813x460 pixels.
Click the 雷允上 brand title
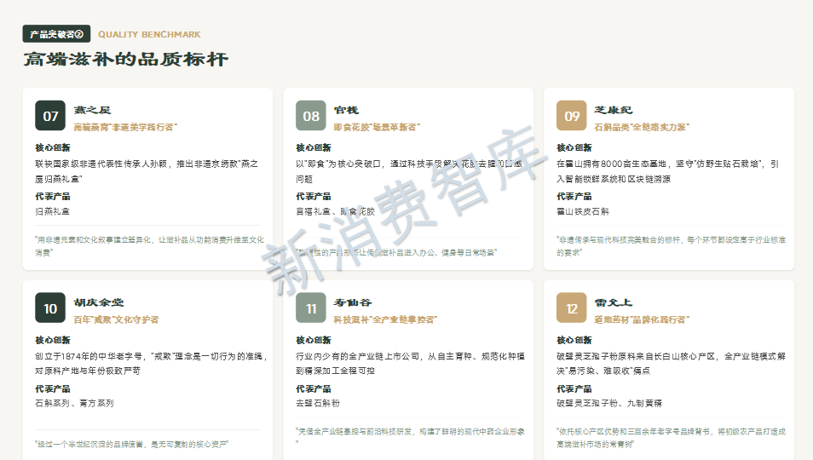[613, 302]
